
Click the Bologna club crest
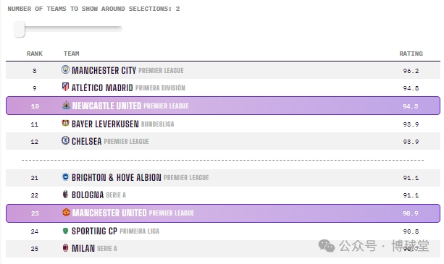coord(65,194)
